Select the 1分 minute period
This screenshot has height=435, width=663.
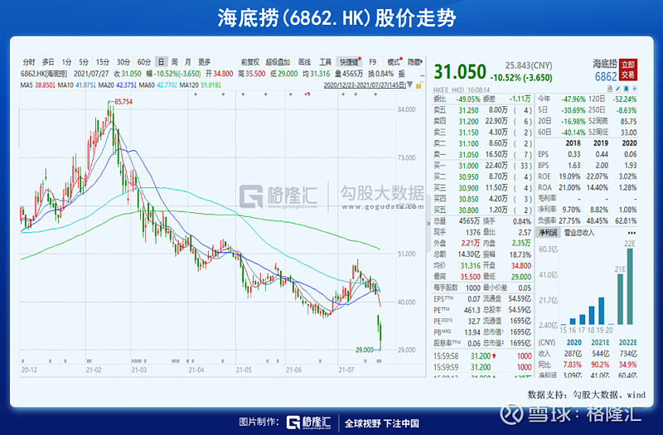[x=66, y=62]
